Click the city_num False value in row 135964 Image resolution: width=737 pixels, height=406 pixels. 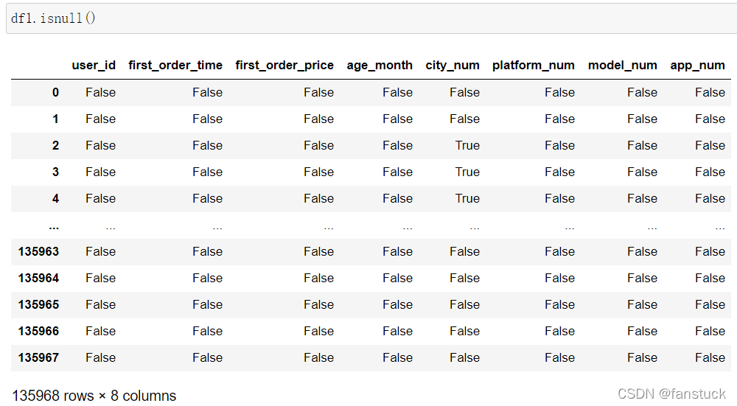464,279
